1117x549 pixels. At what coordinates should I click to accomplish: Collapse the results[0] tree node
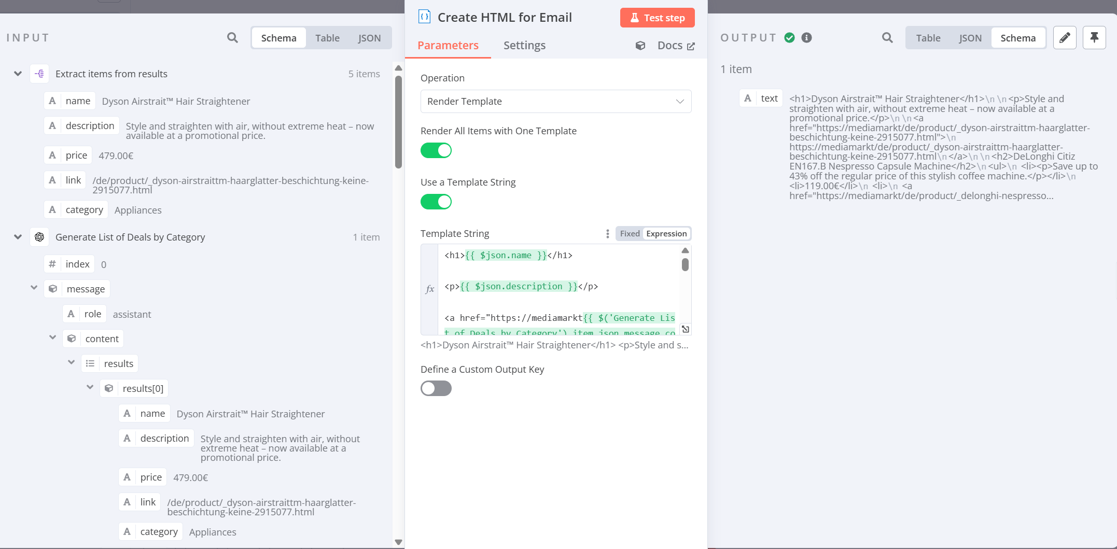[x=90, y=387]
